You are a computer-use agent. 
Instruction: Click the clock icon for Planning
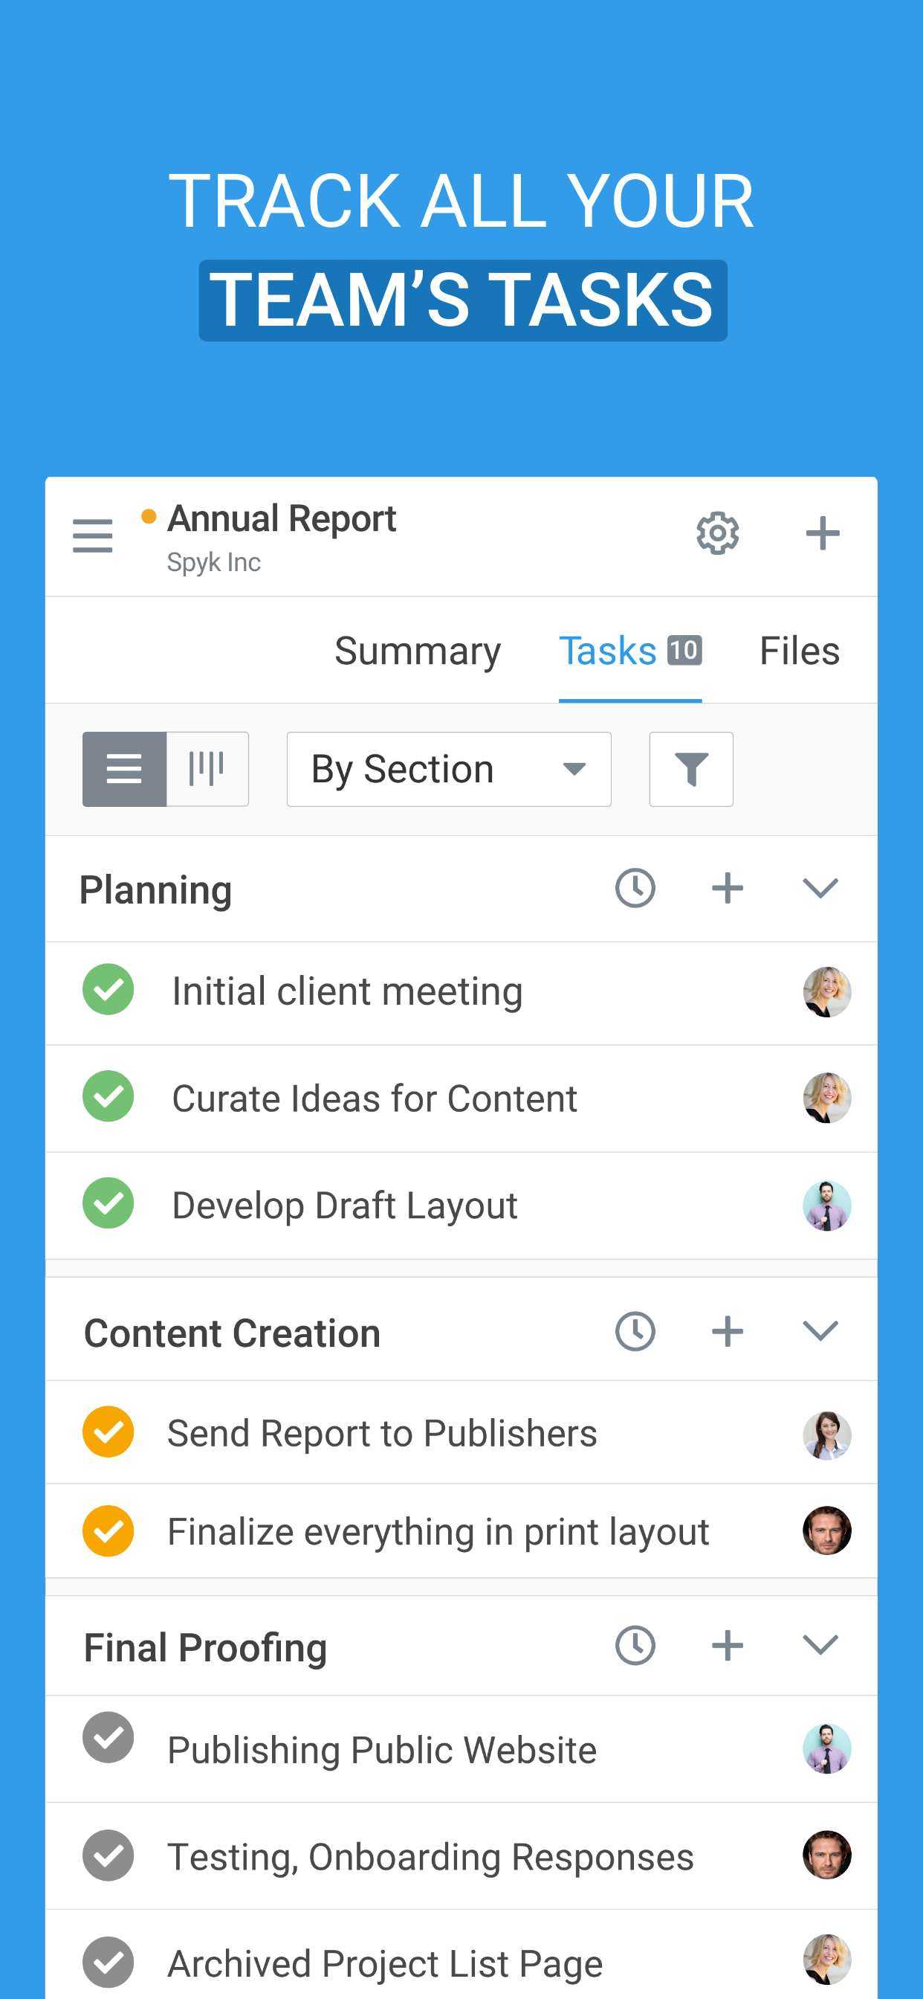click(x=635, y=888)
